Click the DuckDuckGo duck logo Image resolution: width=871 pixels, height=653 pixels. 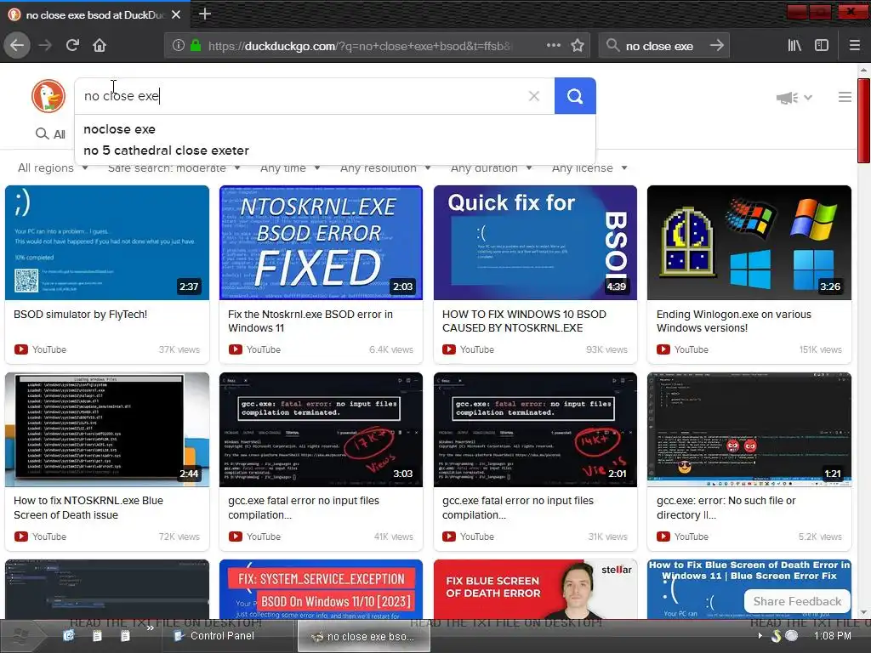coord(48,95)
